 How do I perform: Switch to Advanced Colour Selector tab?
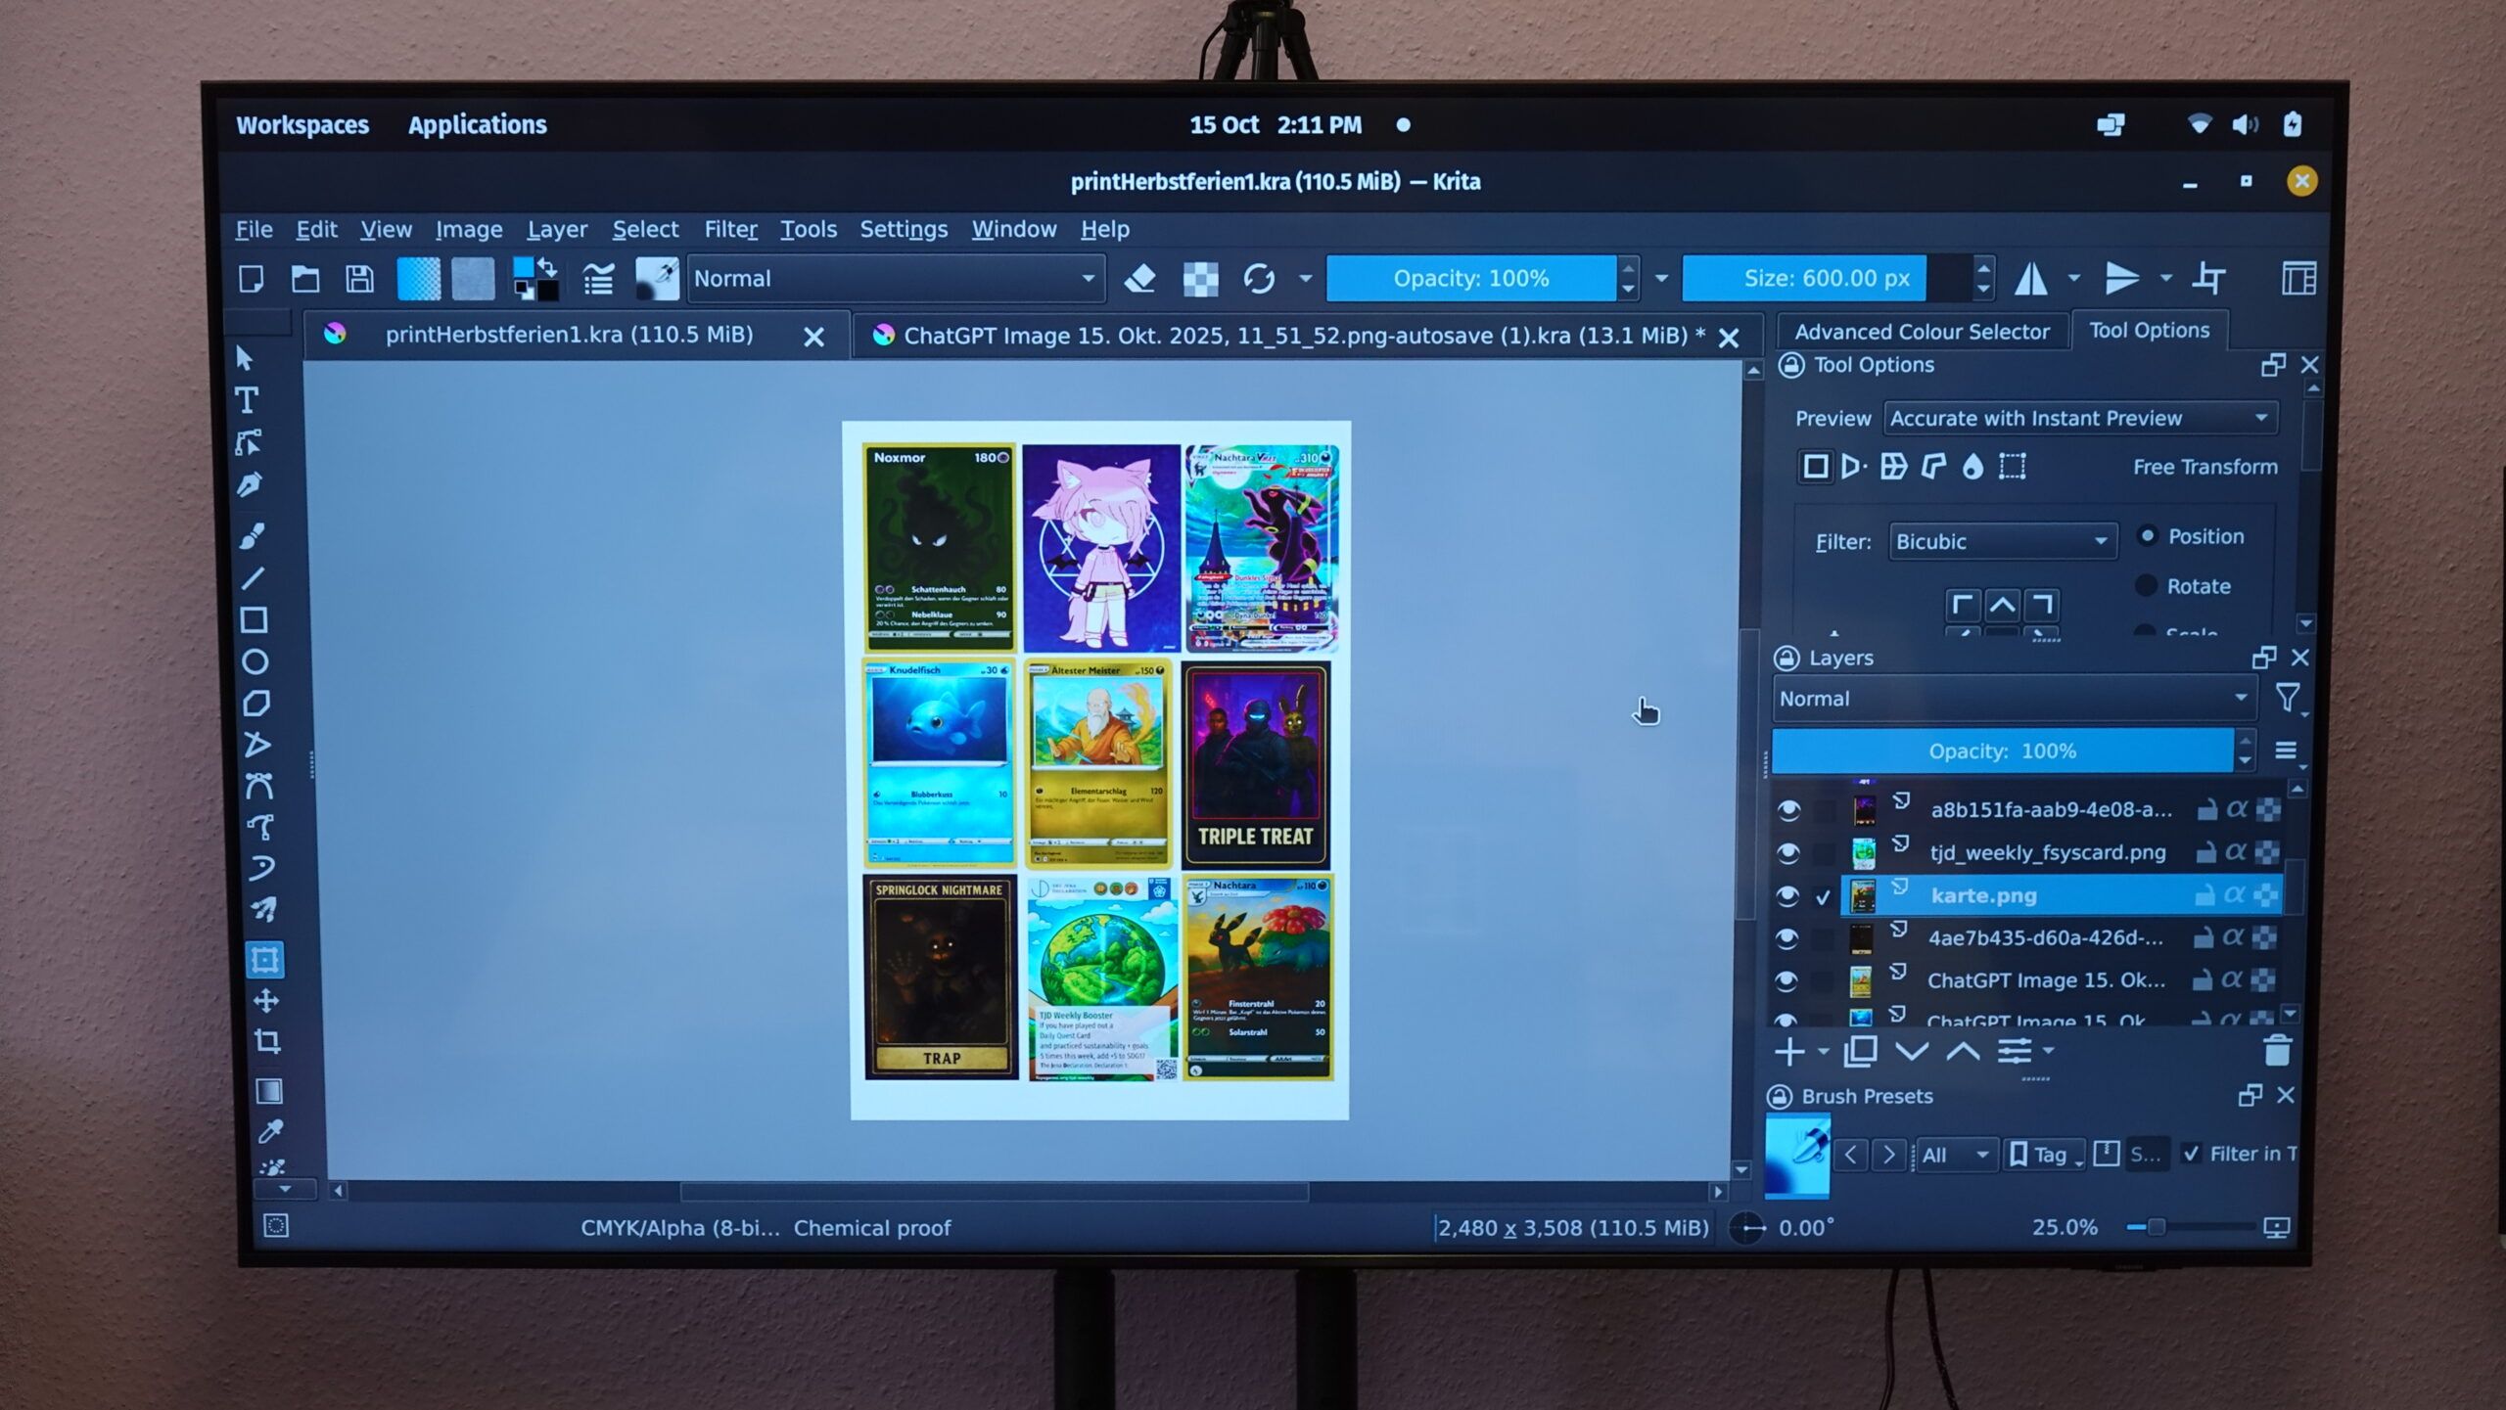1921,332
